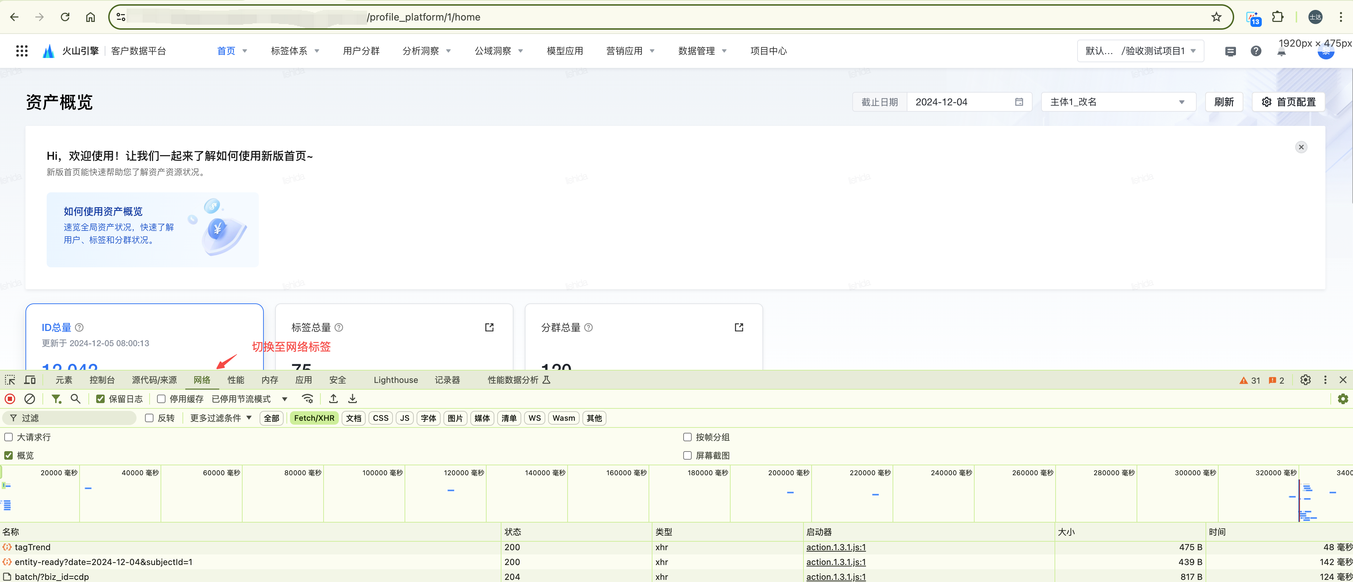
Task: Check the 反转 invert checkbox
Action: click(x=149, y=418)
